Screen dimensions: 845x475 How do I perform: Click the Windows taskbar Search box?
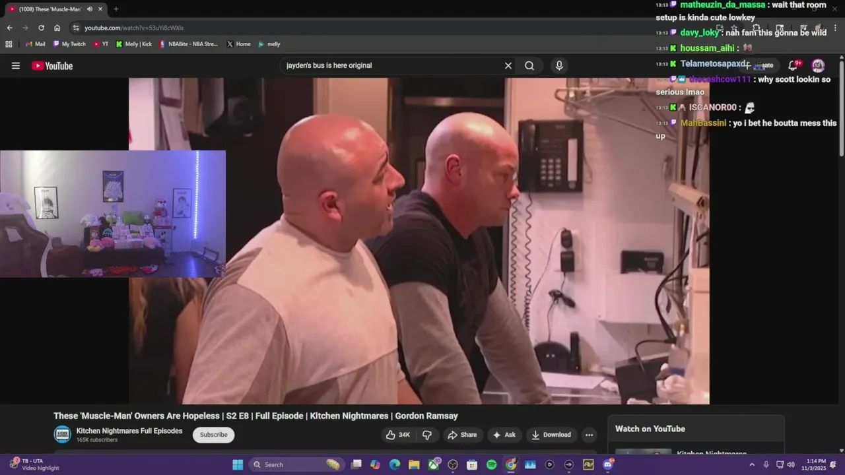(296, 464)
